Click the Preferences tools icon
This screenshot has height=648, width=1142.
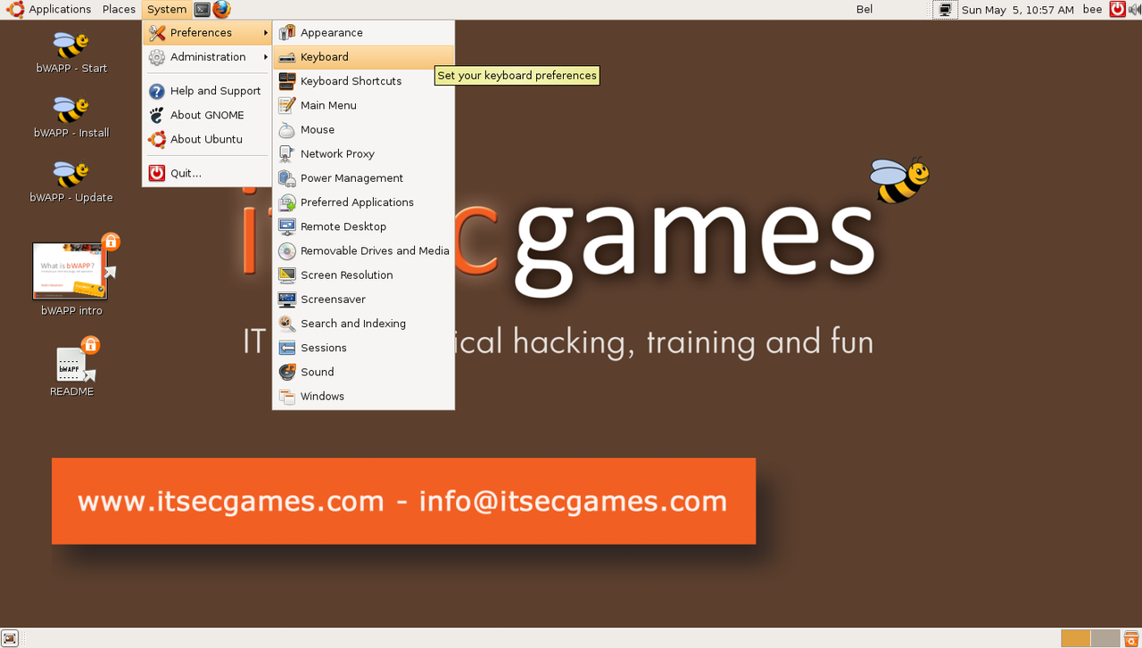point(157,33)
